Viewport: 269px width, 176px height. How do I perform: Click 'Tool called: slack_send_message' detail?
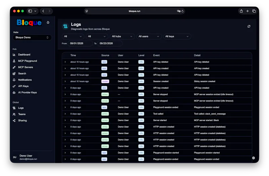(209, 114)
